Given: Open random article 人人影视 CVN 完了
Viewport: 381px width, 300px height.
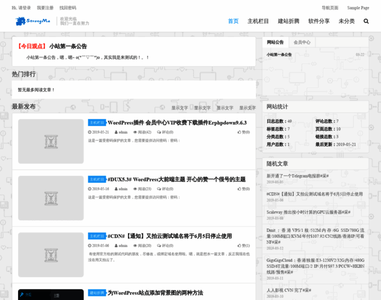Looking at the screenshot, I should [x=289, y=290].
